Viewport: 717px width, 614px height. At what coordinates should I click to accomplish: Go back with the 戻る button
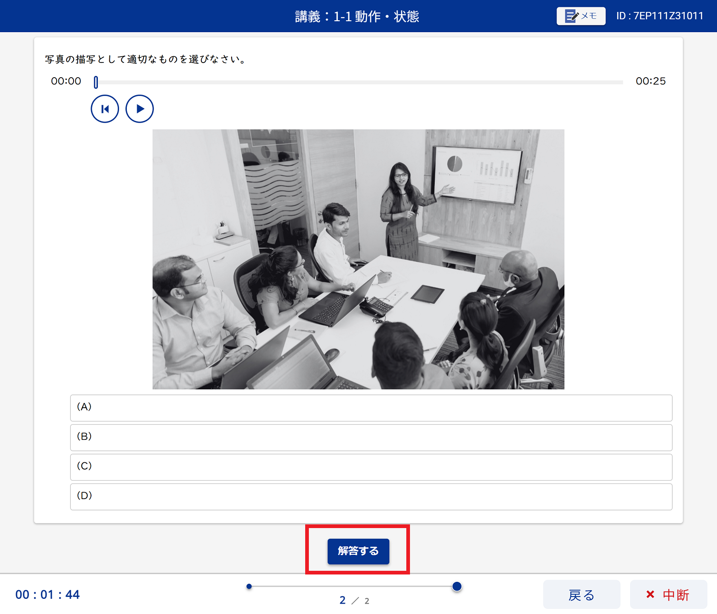[x=581, y=595]
